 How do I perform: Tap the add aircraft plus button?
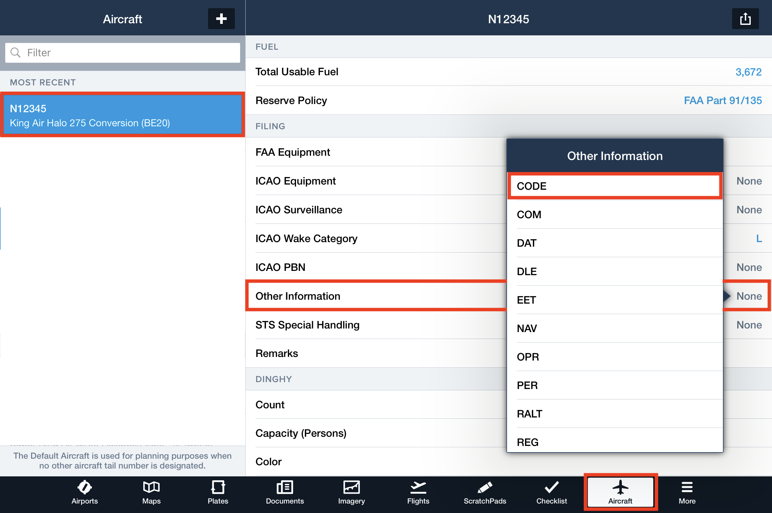pos(221,19)
